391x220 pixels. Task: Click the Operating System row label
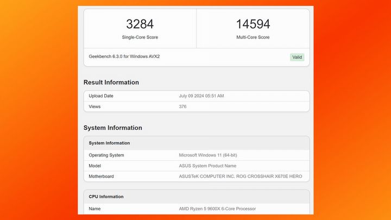pos(106,155)
